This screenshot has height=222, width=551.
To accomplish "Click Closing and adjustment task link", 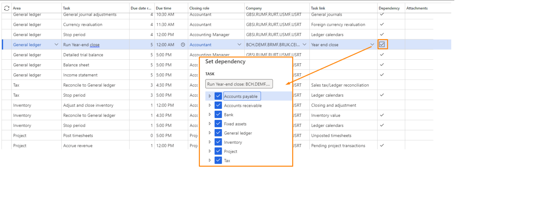I will click(x=334, y=105).
